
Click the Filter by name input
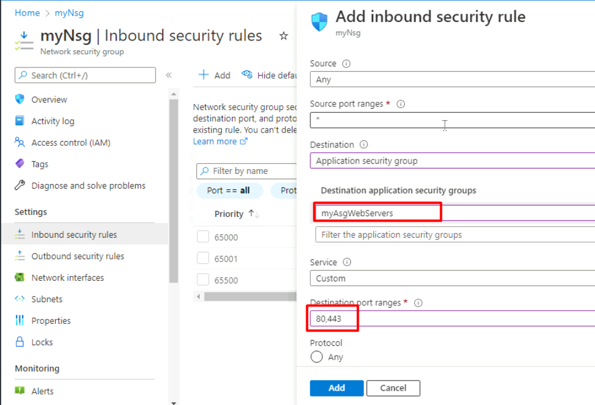point(246,171)
